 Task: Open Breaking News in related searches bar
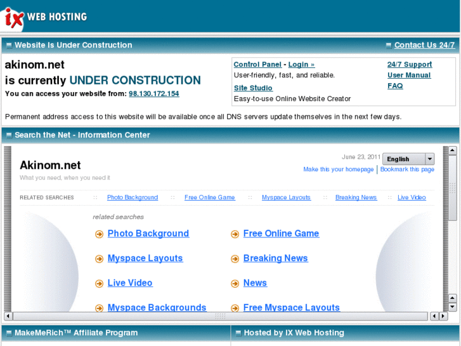356,197
